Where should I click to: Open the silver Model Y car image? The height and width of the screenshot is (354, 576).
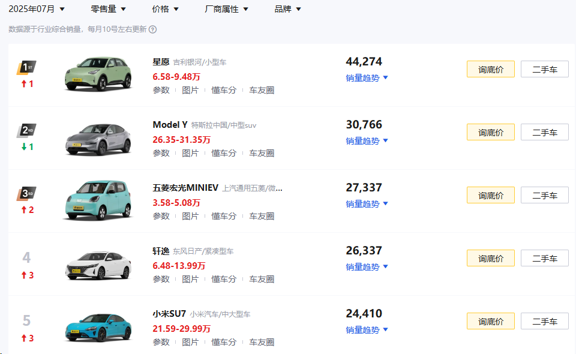[x=97, y=138]
